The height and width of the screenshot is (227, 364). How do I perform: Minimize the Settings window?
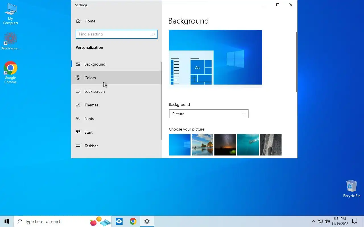click(265, 5)
